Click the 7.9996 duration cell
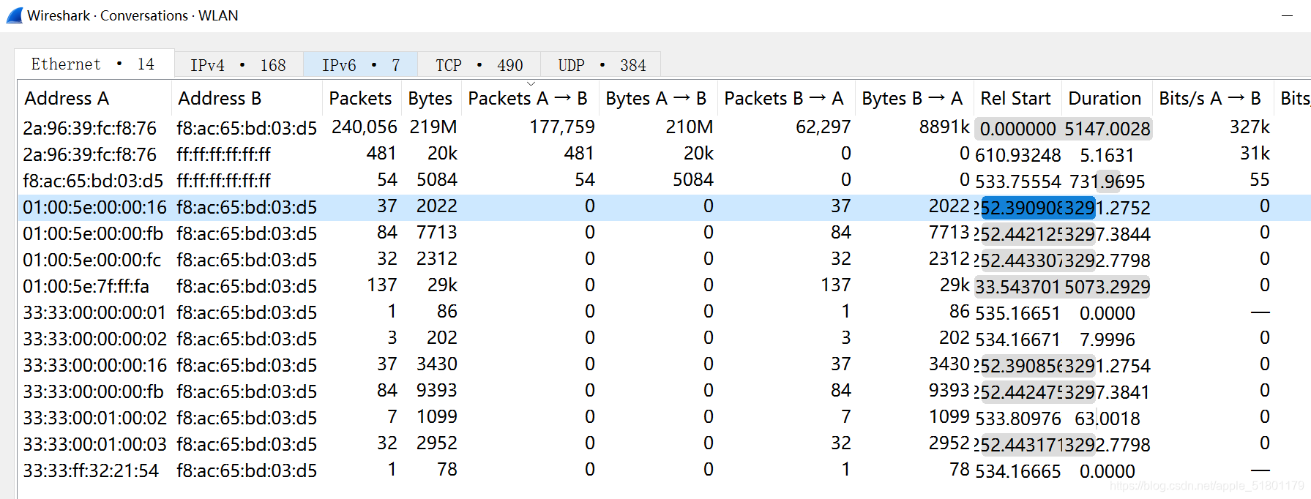Viewport: 1311px width, 499px height. click(1107, 339)
